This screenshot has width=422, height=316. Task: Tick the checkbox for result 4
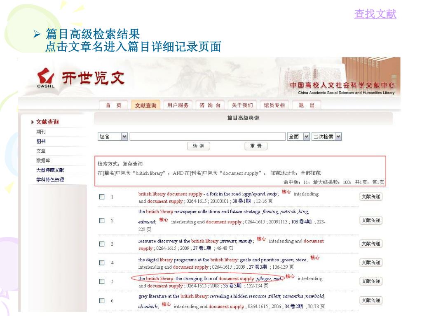[102, 263]
